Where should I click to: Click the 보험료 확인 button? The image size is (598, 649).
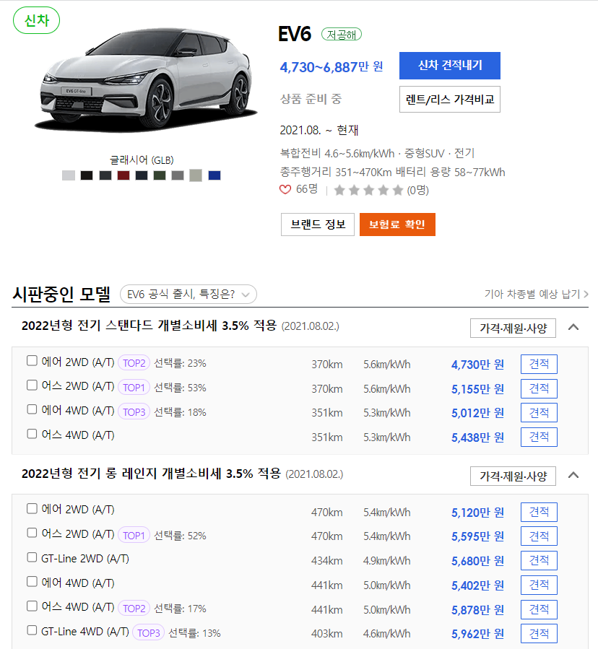[397, 225]
